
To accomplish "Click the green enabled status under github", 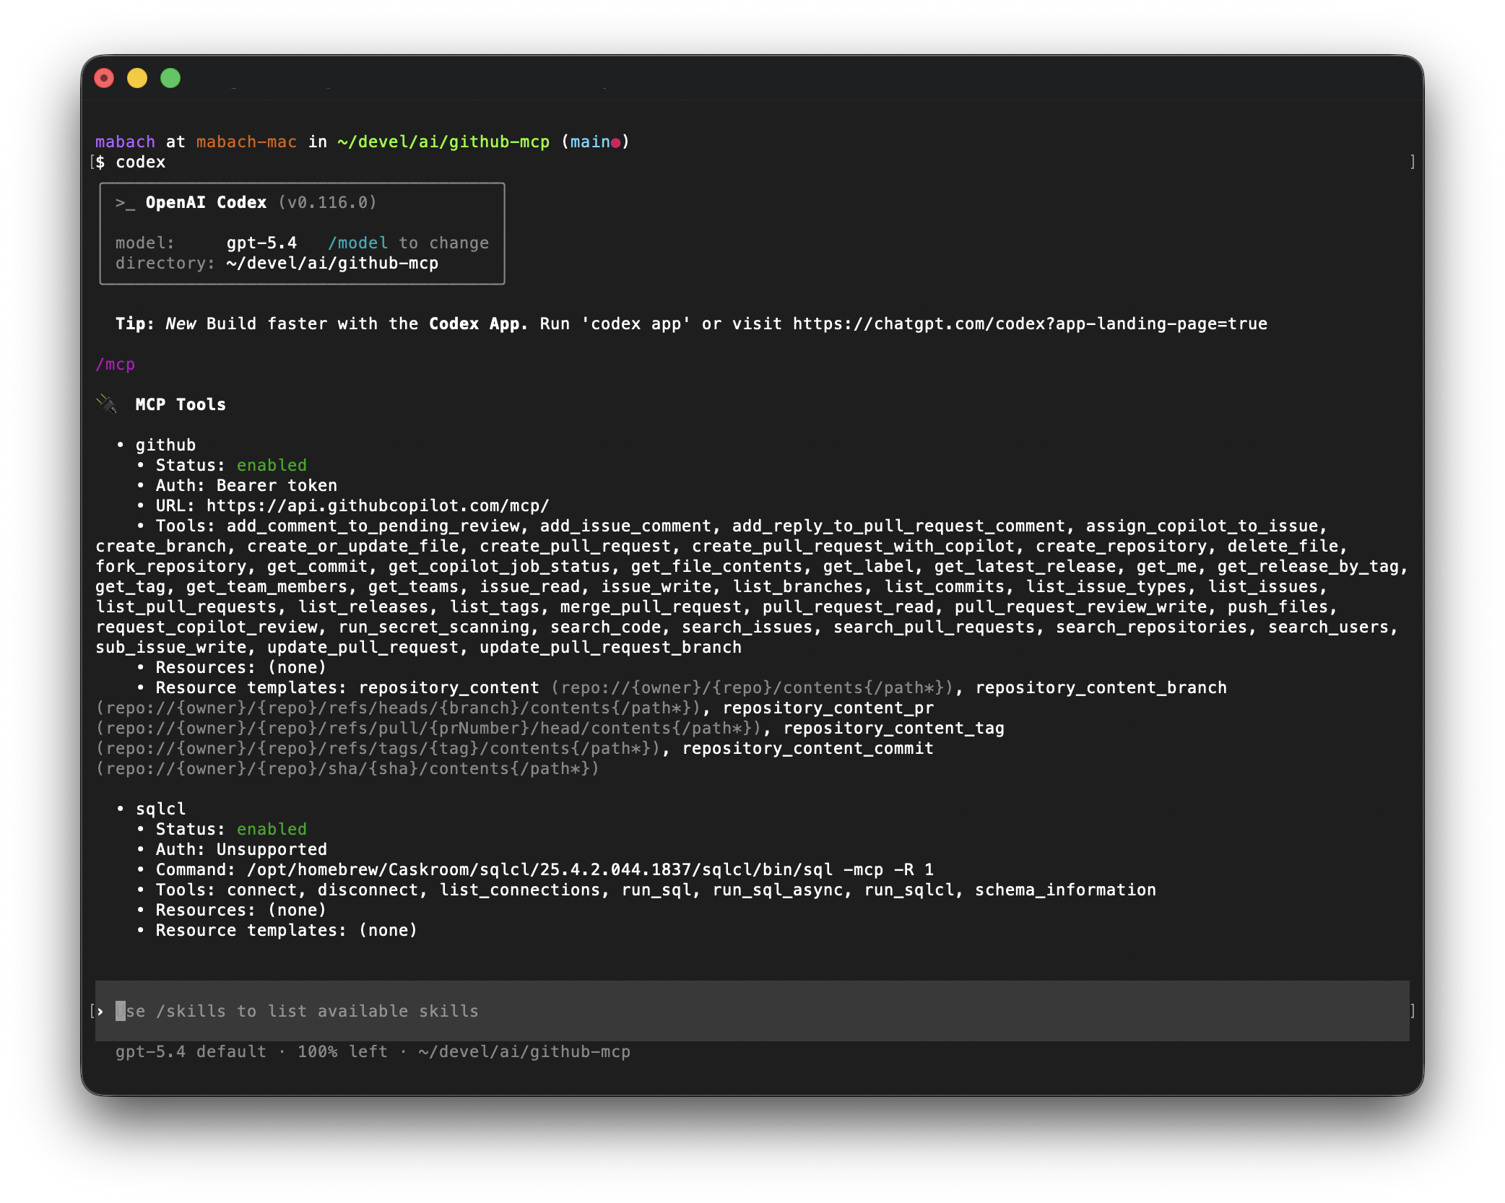I will pyautogui.click(x=272, y=466).
